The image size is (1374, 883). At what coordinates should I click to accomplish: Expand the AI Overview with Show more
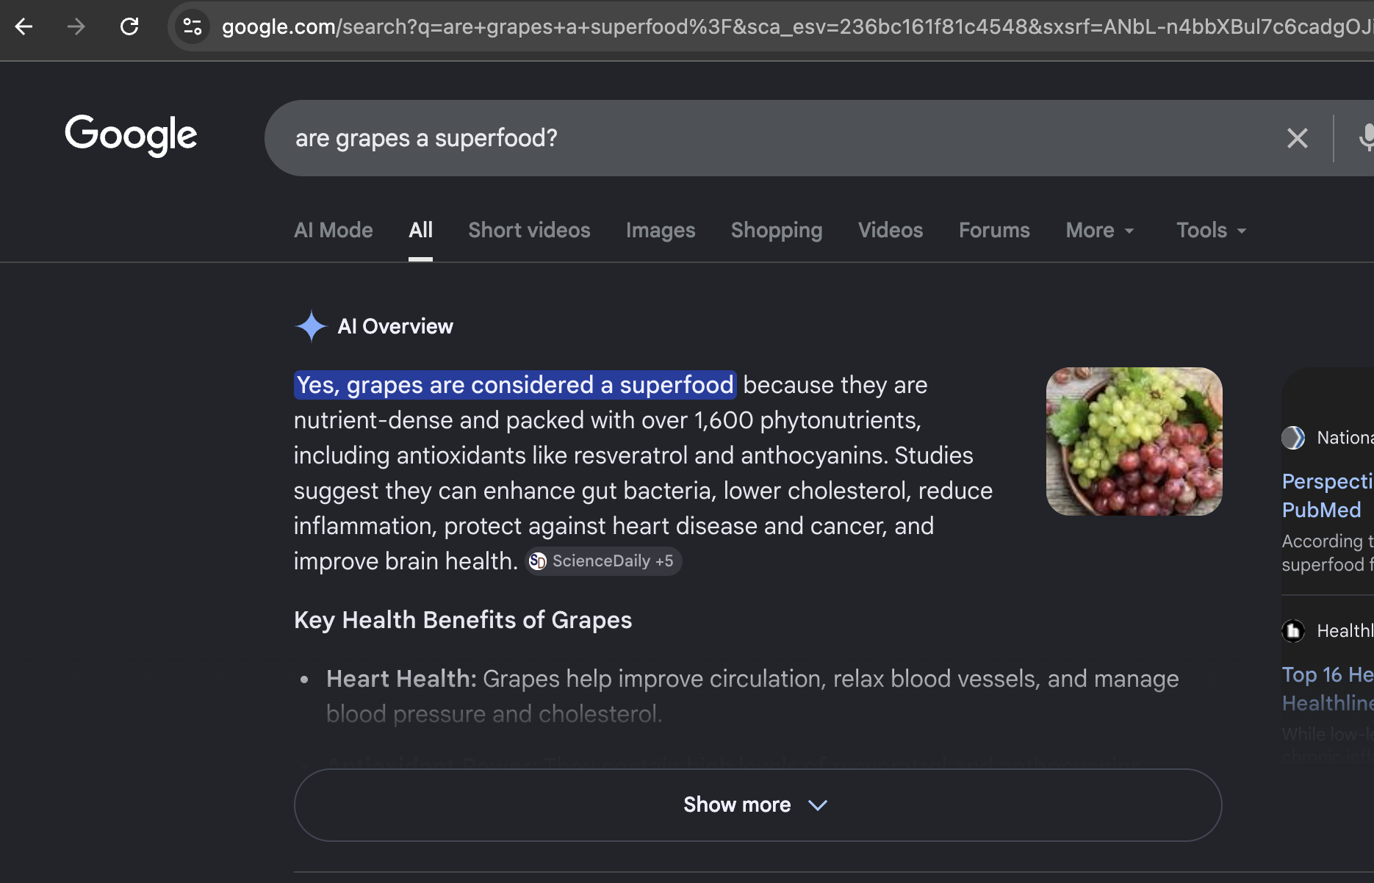[758, 805]
